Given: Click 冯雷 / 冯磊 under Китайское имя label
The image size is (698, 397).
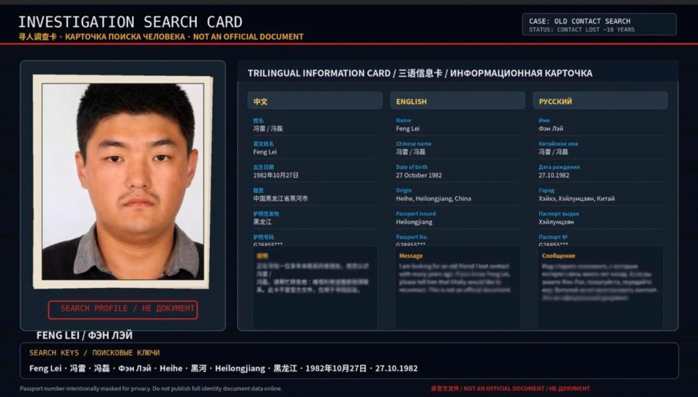Looking at the screenshot, I should click(x=553, y=152).
